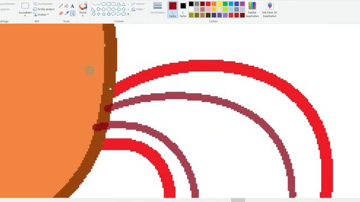
Task: Pick the lime green color swatch
Action: [225, 10]
